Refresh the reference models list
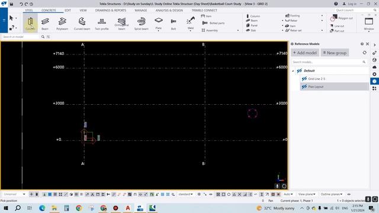379x213 pixels. [364, 53]
